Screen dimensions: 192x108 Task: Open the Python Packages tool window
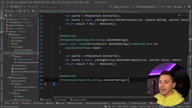75,103
